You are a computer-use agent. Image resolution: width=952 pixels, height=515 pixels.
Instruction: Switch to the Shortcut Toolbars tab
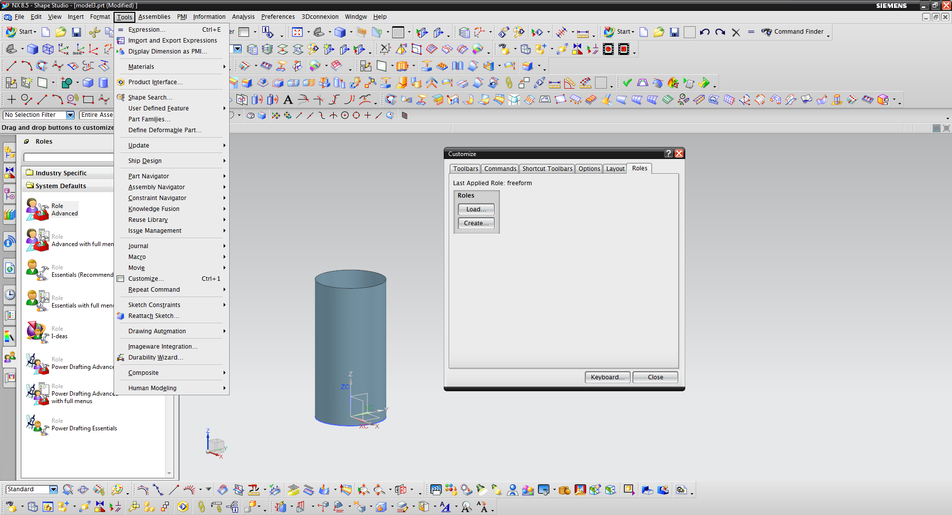(547, 169)
